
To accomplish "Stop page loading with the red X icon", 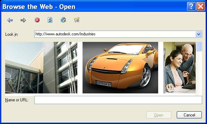I will click(37, 20).
